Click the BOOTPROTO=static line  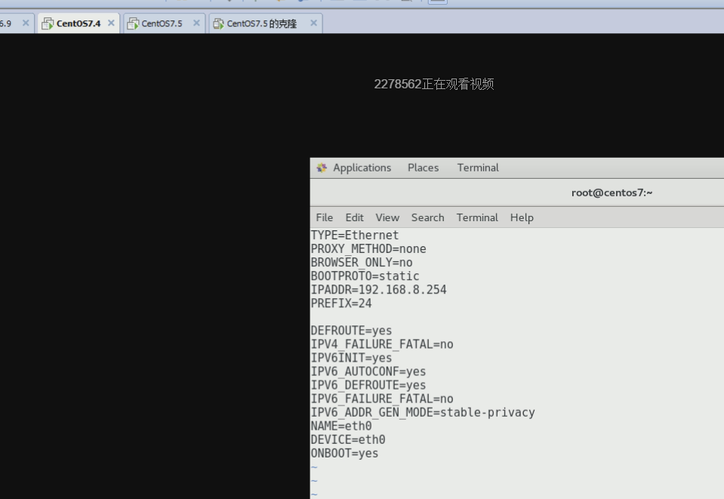[365, 276]
